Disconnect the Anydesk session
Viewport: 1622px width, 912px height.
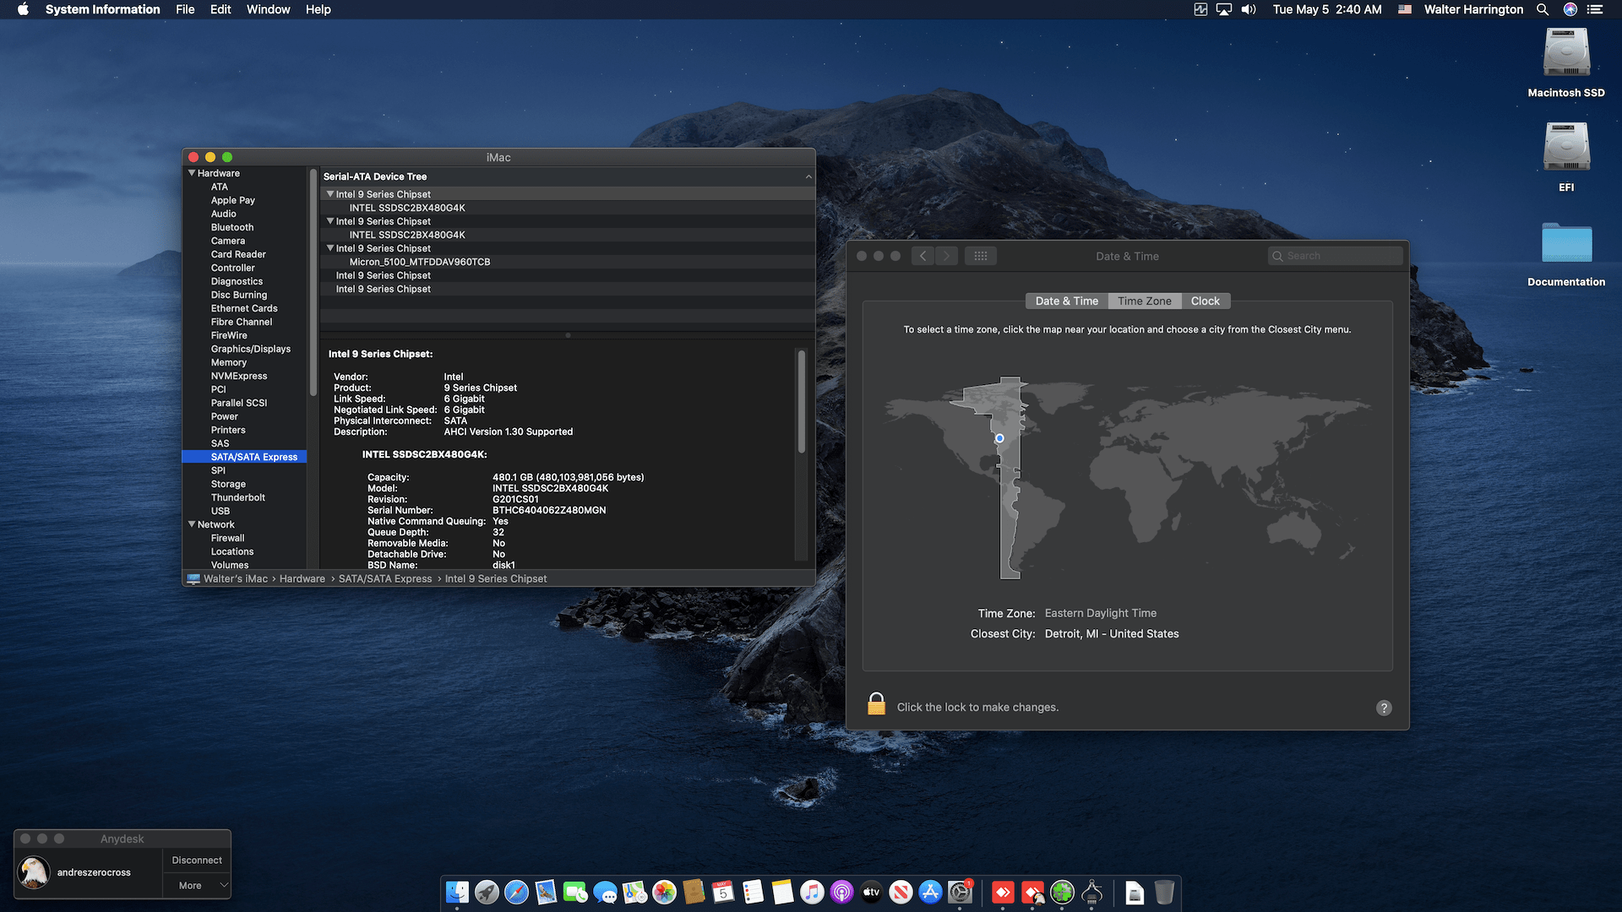tap(197, 860)
